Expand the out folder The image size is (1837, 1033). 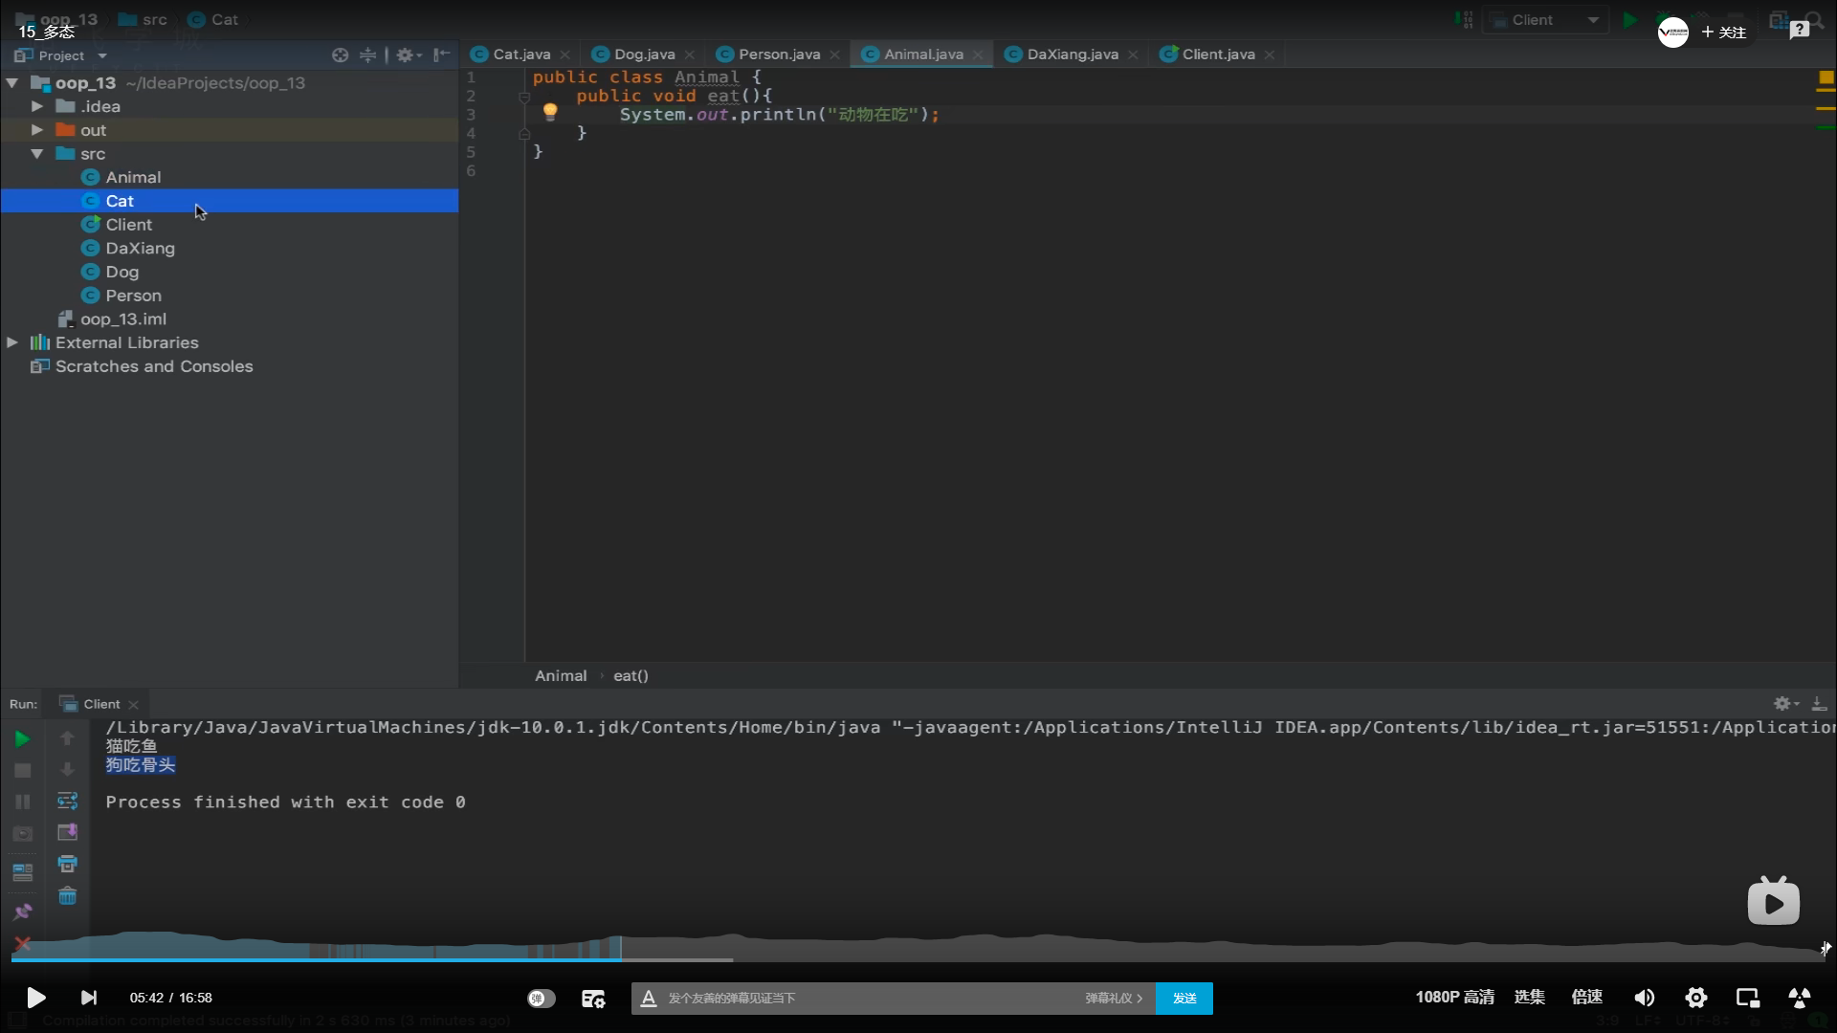36,130
